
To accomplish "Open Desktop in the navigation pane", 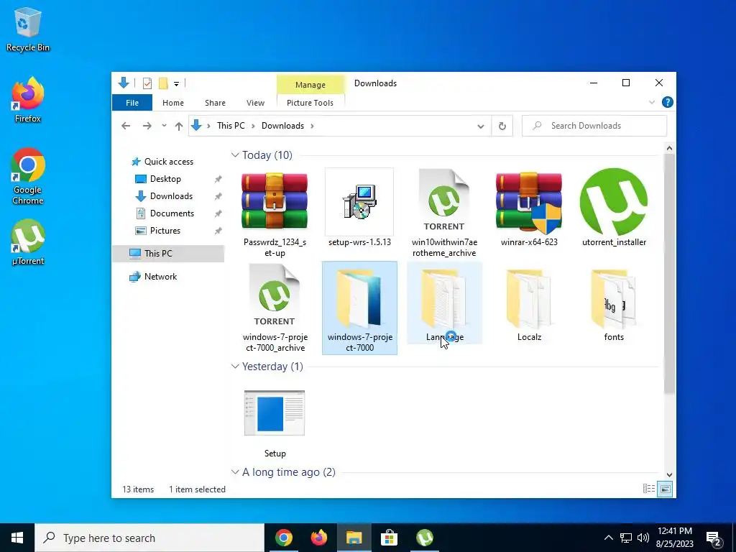I will click(x=165, y=179).
